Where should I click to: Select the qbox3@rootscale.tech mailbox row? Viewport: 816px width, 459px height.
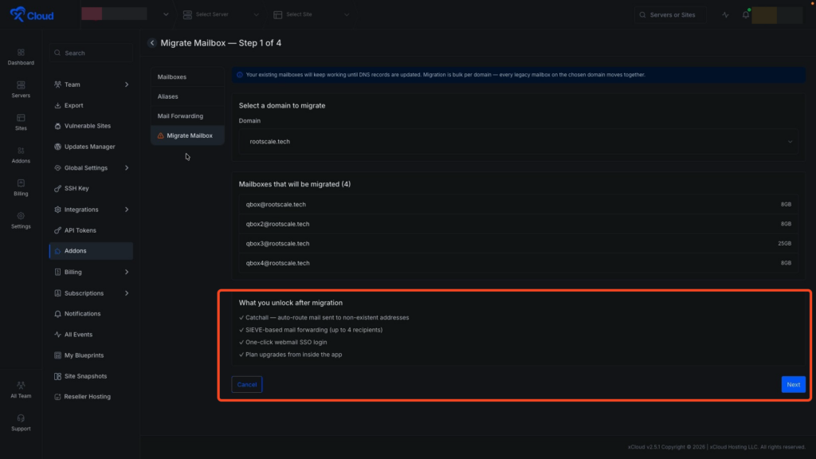pyautogui.click(x=518, y=244)
